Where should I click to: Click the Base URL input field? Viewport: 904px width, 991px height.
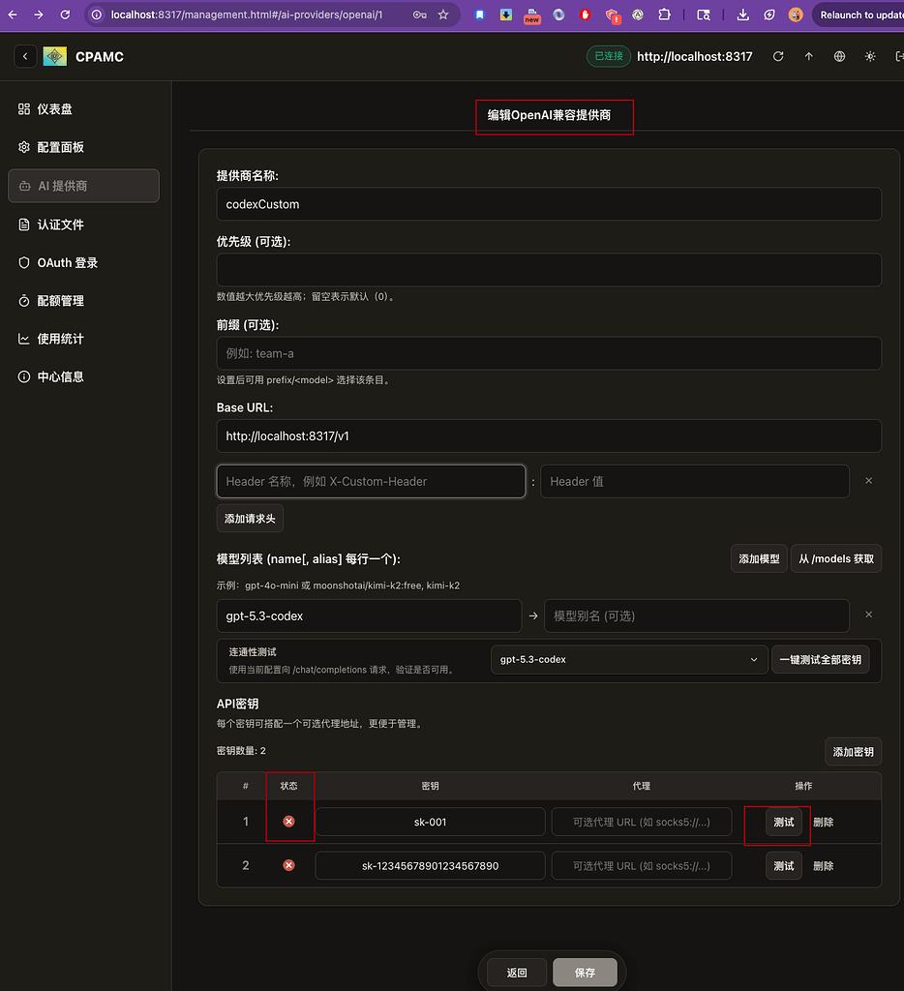549,436
